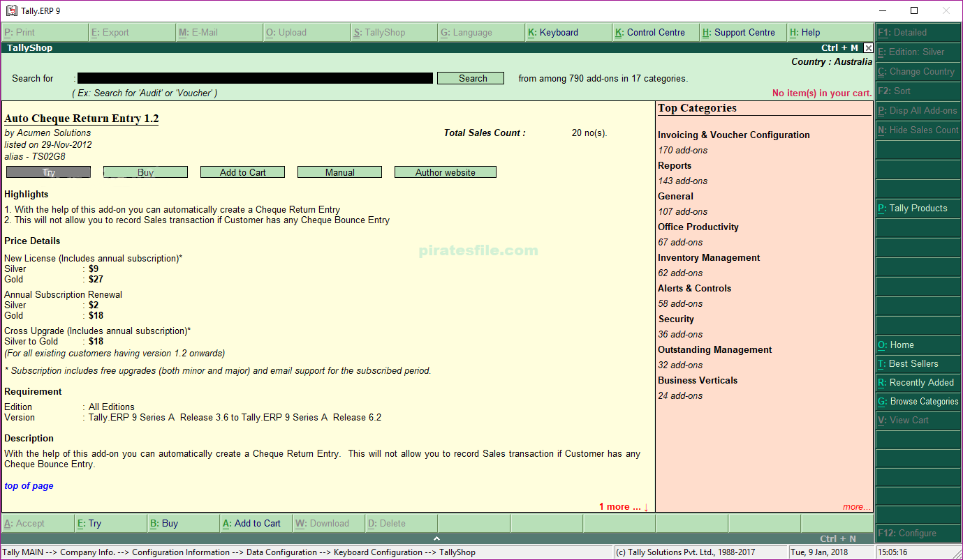Image resolution: width=963 pixels, height=560 pixels.
Task: Open the Keyboard menu
Action: [x=568, y=32]
